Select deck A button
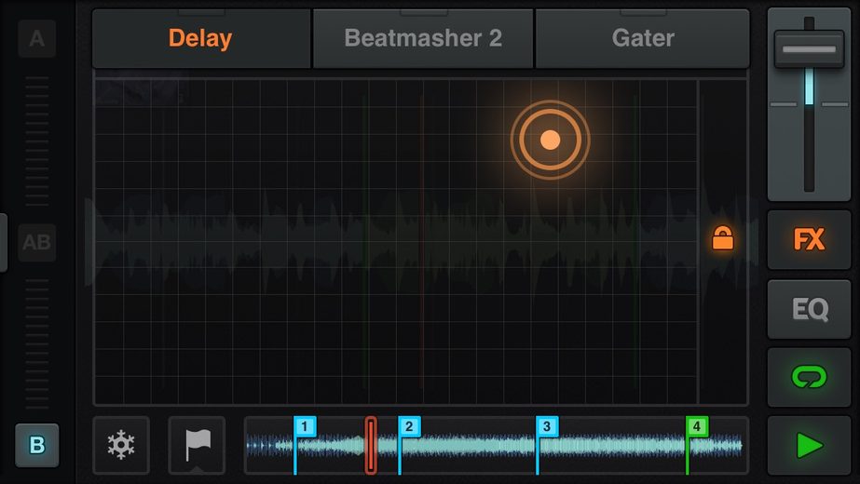 [36, 39]
